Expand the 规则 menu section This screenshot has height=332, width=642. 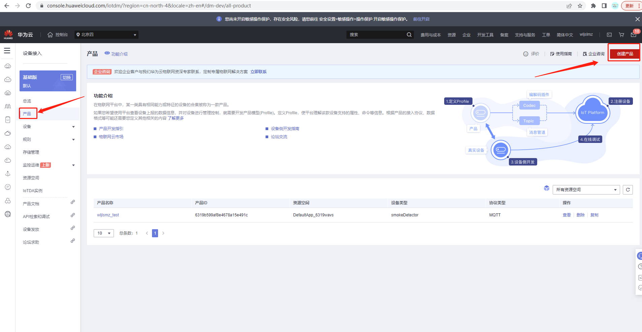(x=73, y=140)
